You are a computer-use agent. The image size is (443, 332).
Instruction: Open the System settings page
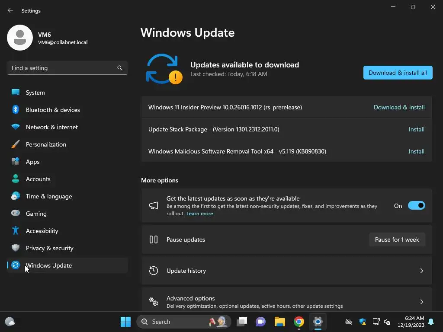(x=67, y=93)
